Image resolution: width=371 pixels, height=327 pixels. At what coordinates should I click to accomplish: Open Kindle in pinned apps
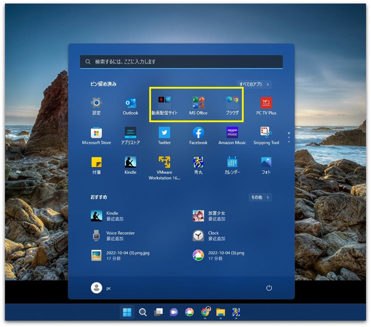coord(130,165)
